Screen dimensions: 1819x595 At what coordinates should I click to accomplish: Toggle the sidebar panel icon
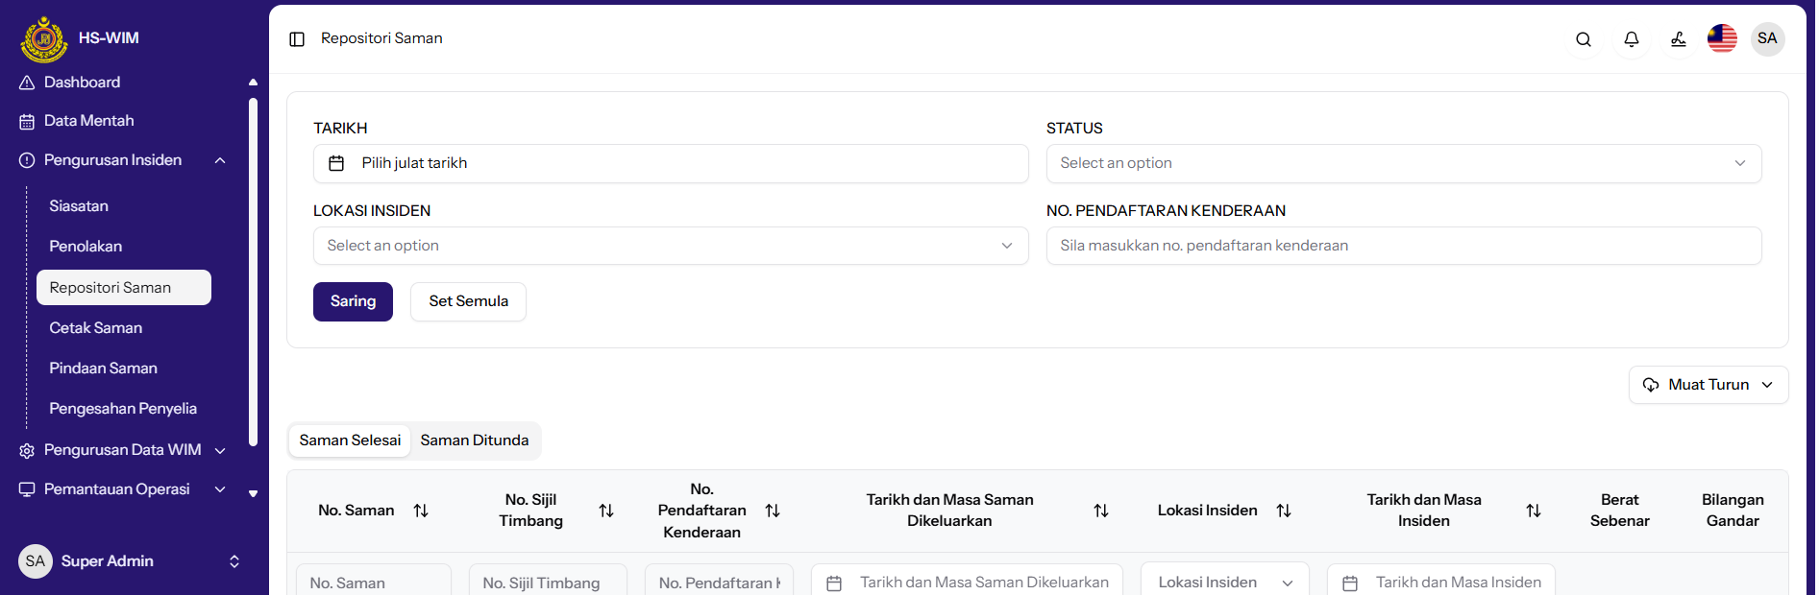297,39
